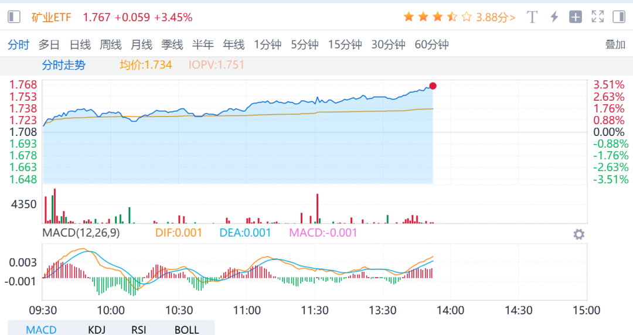The height and width of the screenshot is (335, 633).
Task: Click the 分时走势 legend label
Action: click(x=63, y=65)
